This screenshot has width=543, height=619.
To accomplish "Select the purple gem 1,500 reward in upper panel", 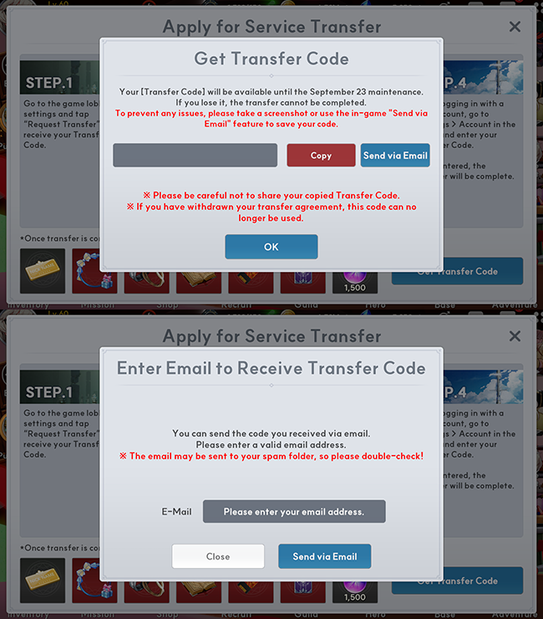I will point(355,282).
